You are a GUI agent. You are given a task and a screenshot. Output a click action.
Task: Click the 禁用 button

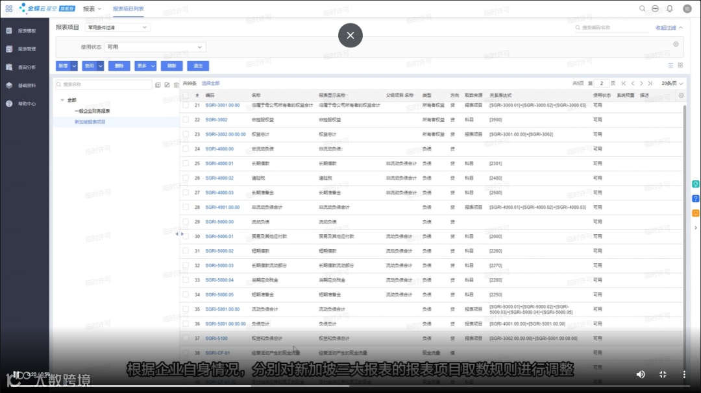click(90, 66)
